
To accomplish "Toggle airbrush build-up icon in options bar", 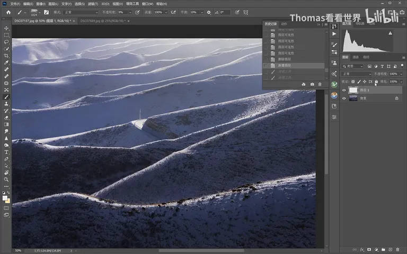I will 173,12.
